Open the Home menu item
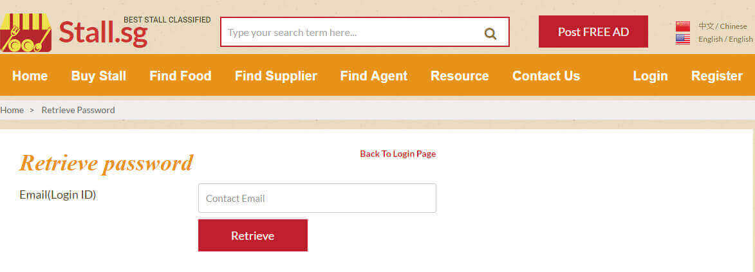The image size is (755, 272). (30, 76)
